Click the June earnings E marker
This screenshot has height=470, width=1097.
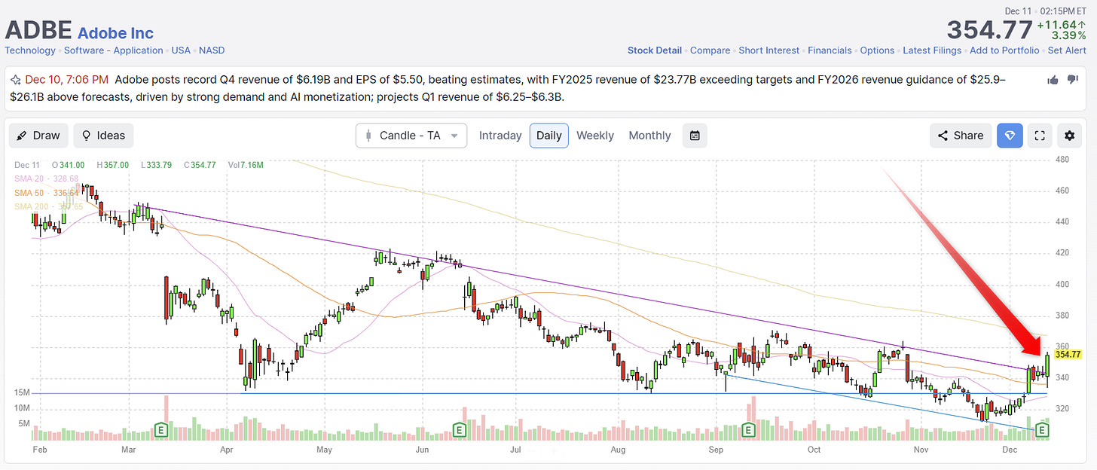(458, 430)
